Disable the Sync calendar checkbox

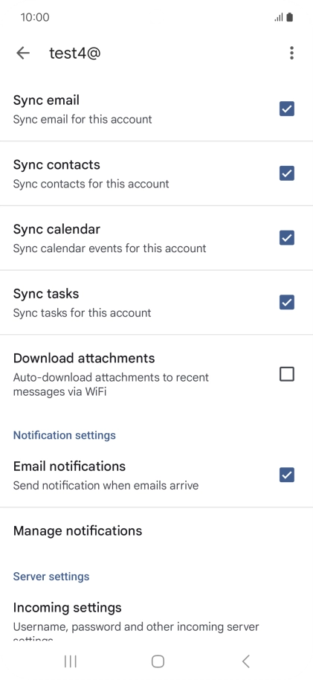pos(286,238)
